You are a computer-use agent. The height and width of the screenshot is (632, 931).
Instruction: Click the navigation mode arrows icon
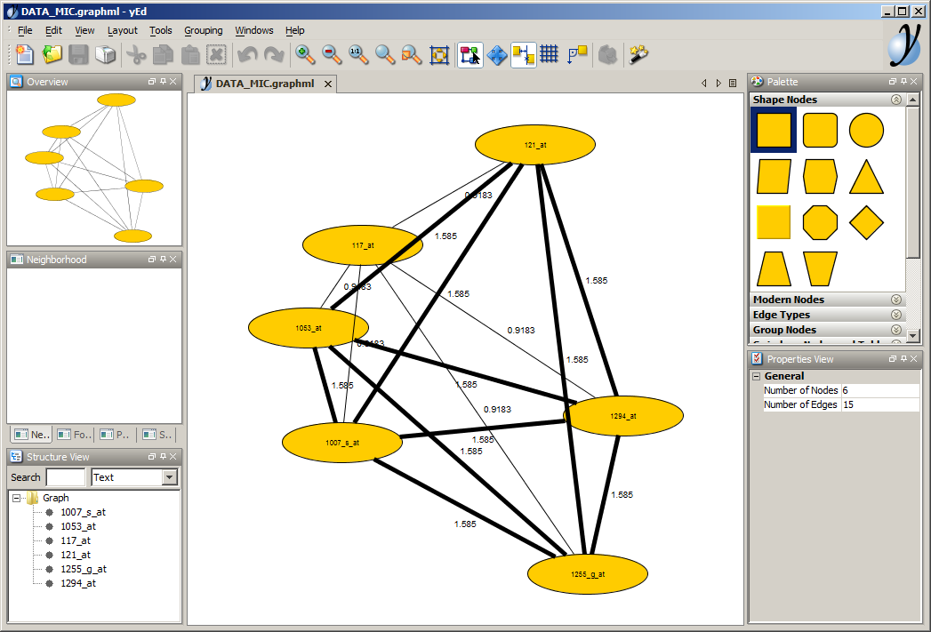[497, 54]
